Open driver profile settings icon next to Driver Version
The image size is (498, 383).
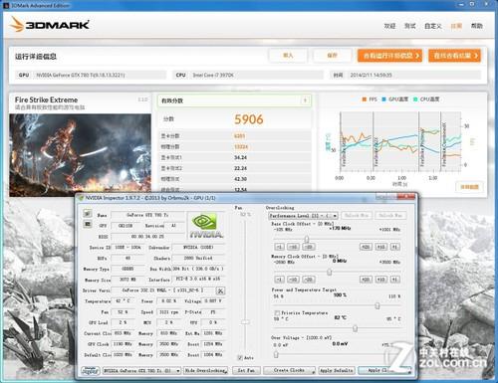click(x=220, y=290)
